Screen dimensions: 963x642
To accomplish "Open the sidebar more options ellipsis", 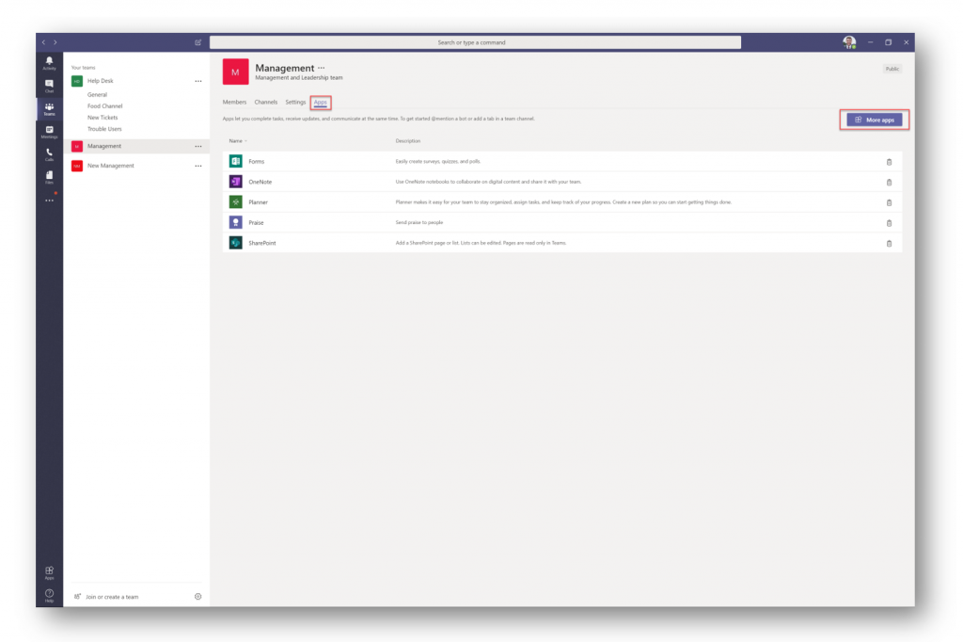I will point(49,201).
